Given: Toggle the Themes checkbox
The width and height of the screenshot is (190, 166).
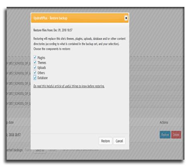Looking at the screenshot, I should click(x=35, y=62).
